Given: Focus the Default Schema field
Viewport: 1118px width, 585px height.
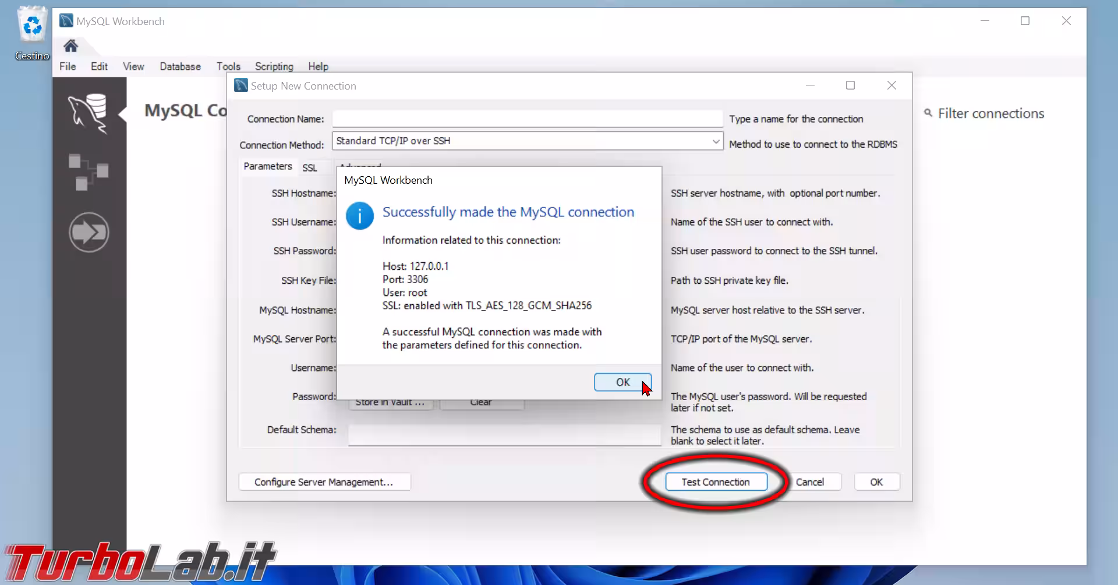Looking at the screenshot, I should 504,435.
